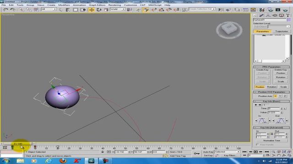
Task: Toggle Window/Crossing selection mode
Action: click(x=83, y=10)
